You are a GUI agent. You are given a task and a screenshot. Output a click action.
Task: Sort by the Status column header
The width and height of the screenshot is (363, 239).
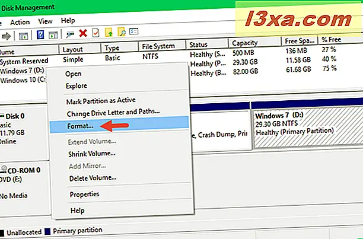point(207,44)
